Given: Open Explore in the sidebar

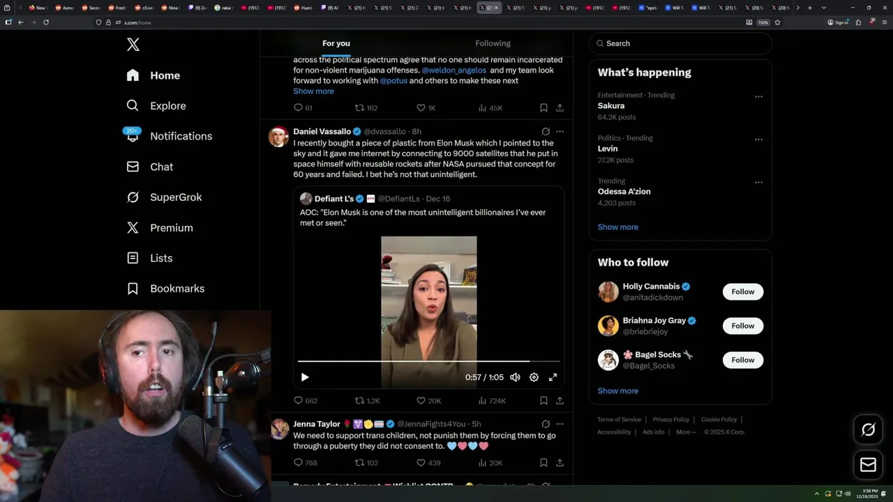Looking at the screenshot, I should [156, 106].
